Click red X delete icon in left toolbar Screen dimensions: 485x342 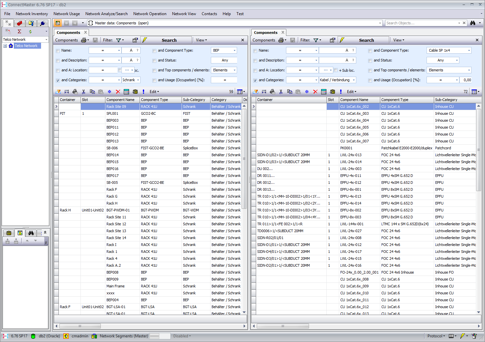tap(118, 92)
